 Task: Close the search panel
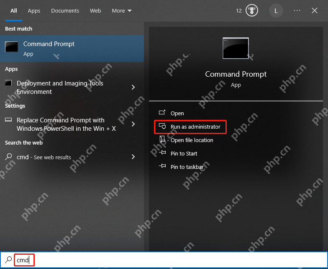tap(315, 10)
